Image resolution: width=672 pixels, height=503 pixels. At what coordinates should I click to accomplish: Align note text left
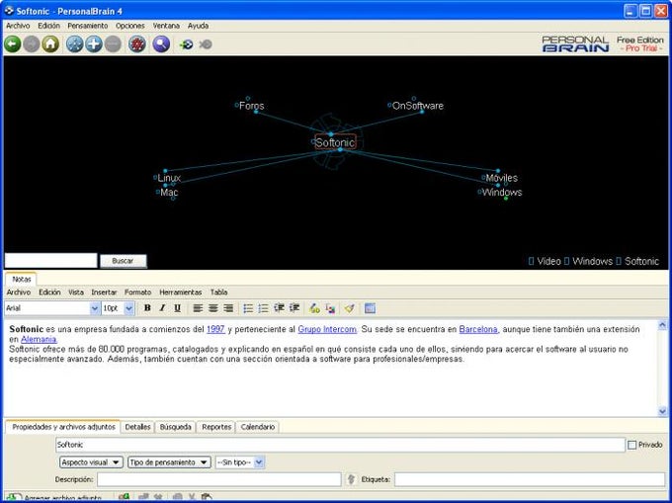click(198, 308)
